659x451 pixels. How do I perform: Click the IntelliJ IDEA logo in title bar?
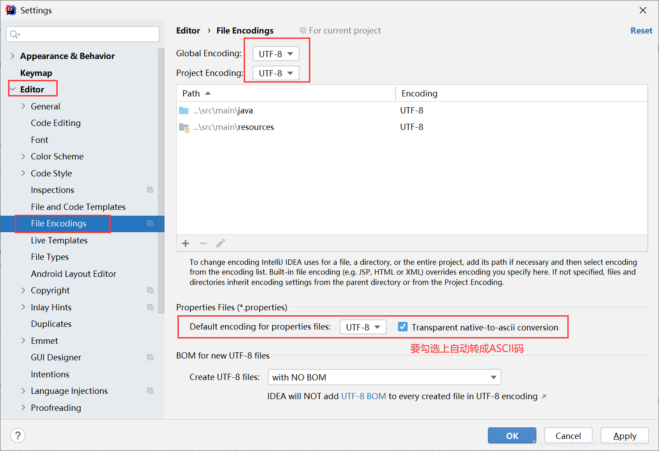(11, 10)
